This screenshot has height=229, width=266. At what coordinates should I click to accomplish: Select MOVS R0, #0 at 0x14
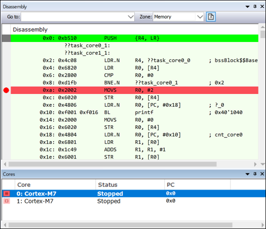(x=134, y=120)
